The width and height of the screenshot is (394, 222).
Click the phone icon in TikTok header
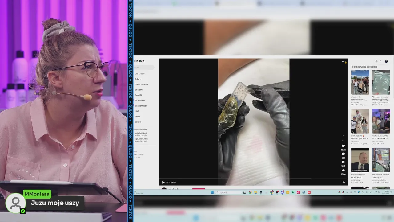point(380,61)
